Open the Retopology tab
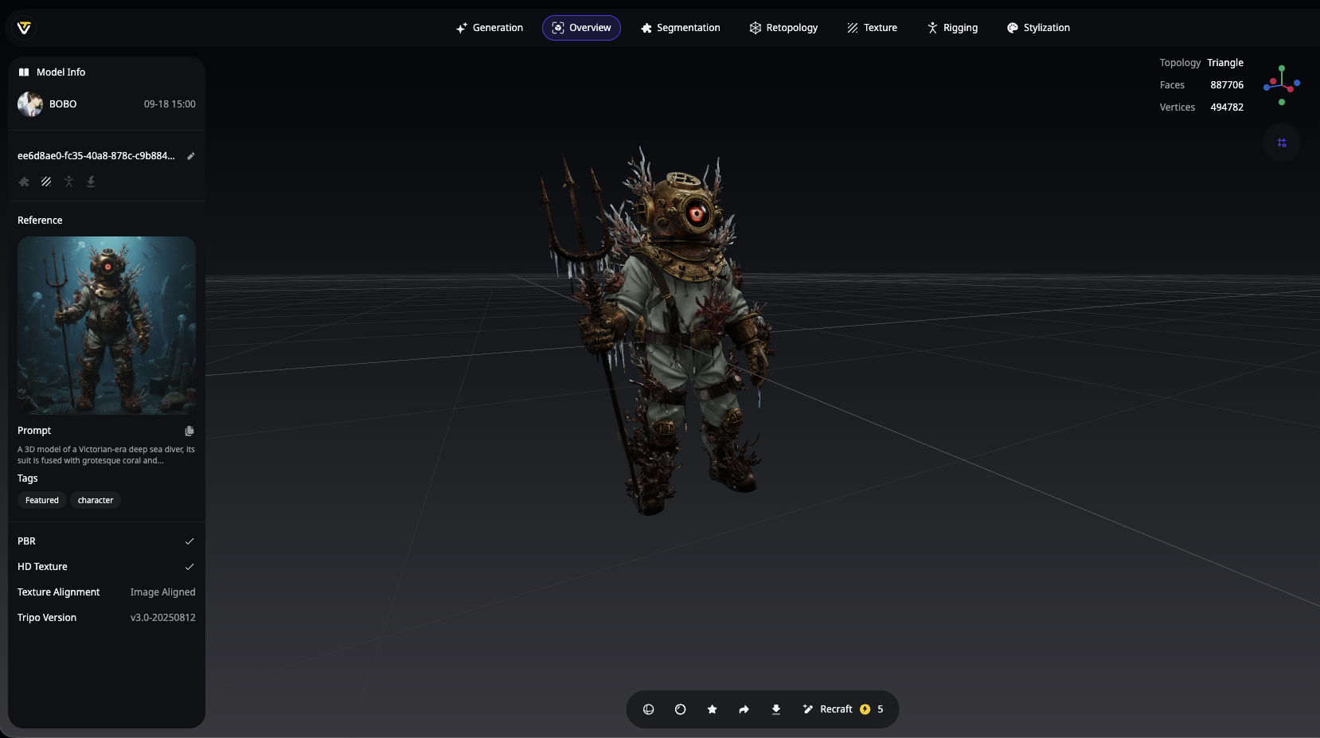Screen dimensions: 1320x738 (x=783, y=28)
